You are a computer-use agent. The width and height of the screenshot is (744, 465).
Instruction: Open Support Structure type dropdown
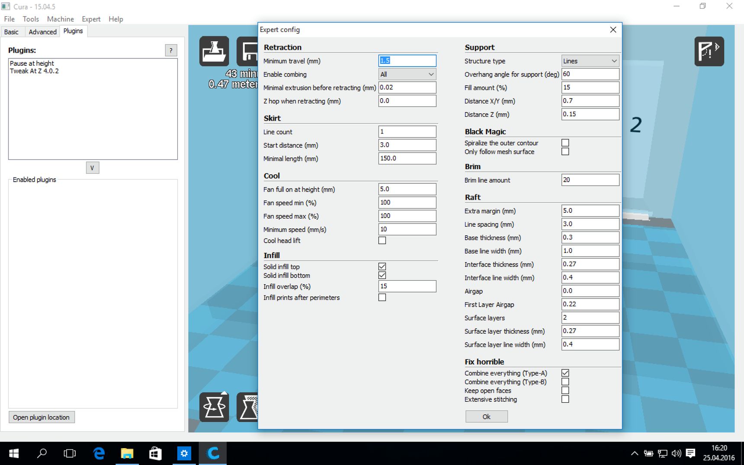pyautogui.click(x=590, y=61)
